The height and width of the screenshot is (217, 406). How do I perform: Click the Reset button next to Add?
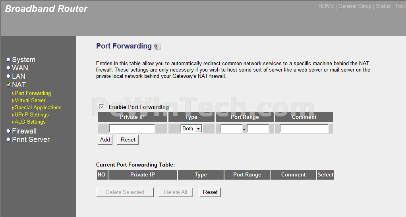point(128,139)
